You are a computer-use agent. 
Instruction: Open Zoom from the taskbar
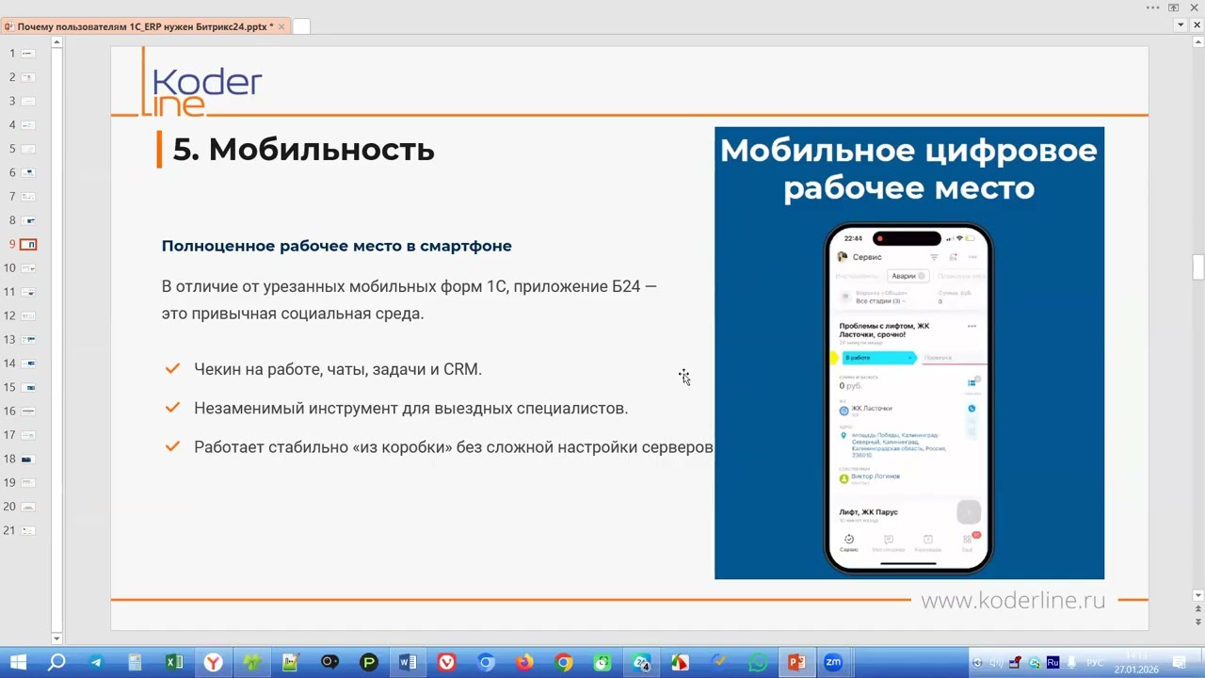833,663
